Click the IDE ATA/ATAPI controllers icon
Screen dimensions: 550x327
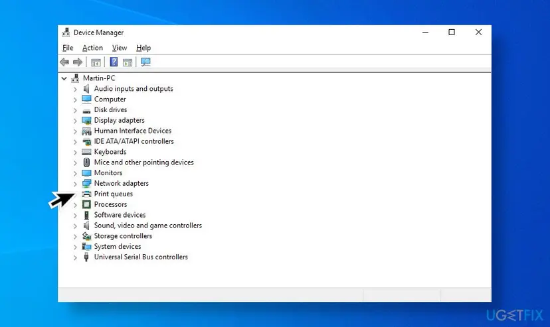click(x=86, y=142)
